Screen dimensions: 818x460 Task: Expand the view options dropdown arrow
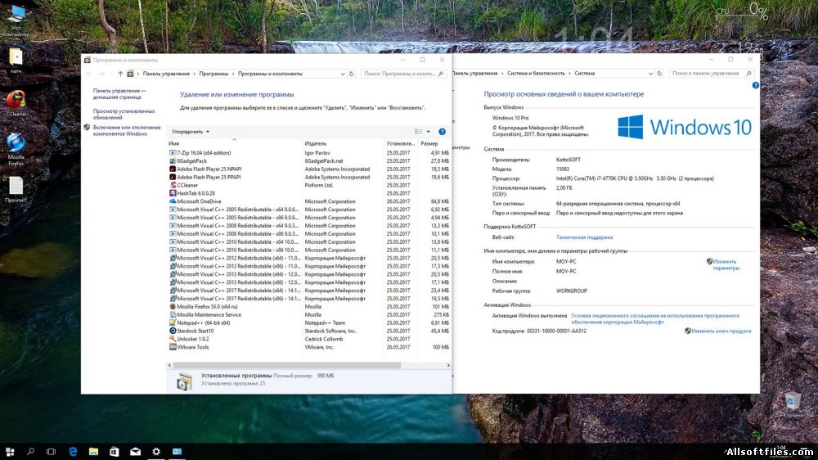pyautogui.click(x=429, y=132)
